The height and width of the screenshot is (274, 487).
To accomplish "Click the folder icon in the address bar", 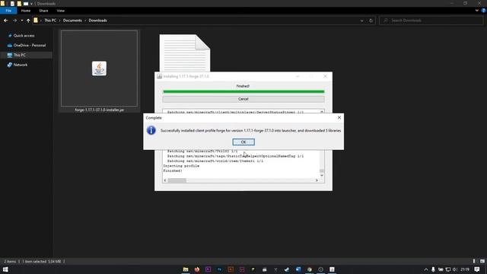I will (36, 21).
